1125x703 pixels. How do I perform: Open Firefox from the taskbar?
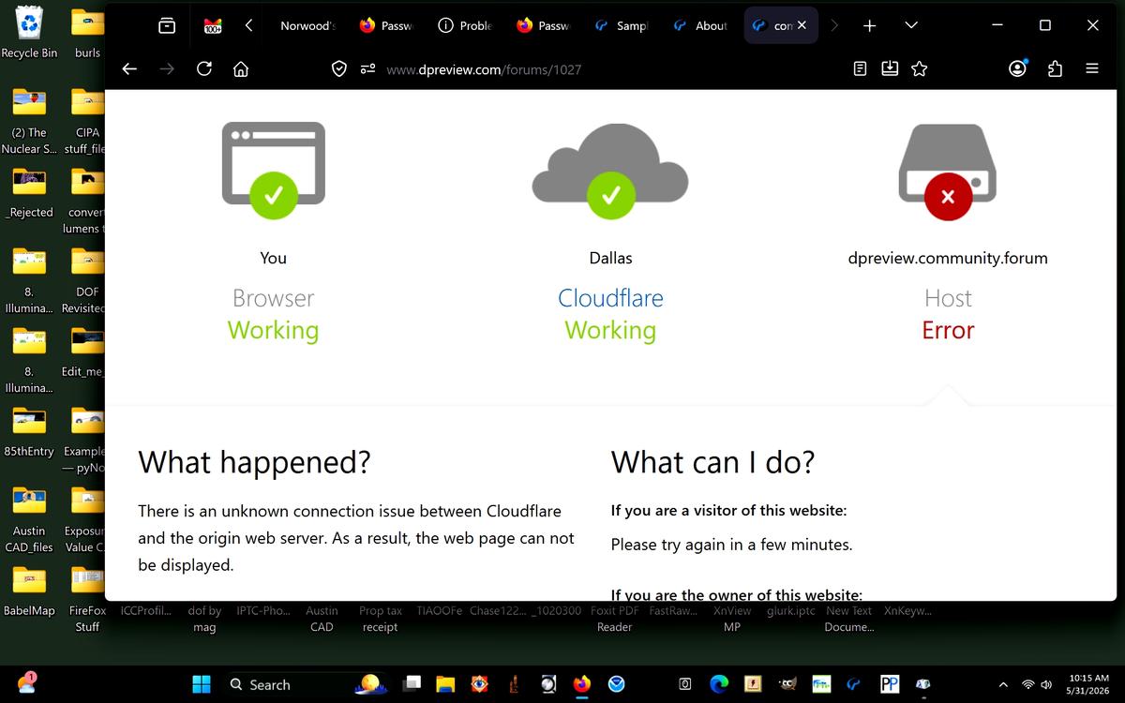pos(582,684)
